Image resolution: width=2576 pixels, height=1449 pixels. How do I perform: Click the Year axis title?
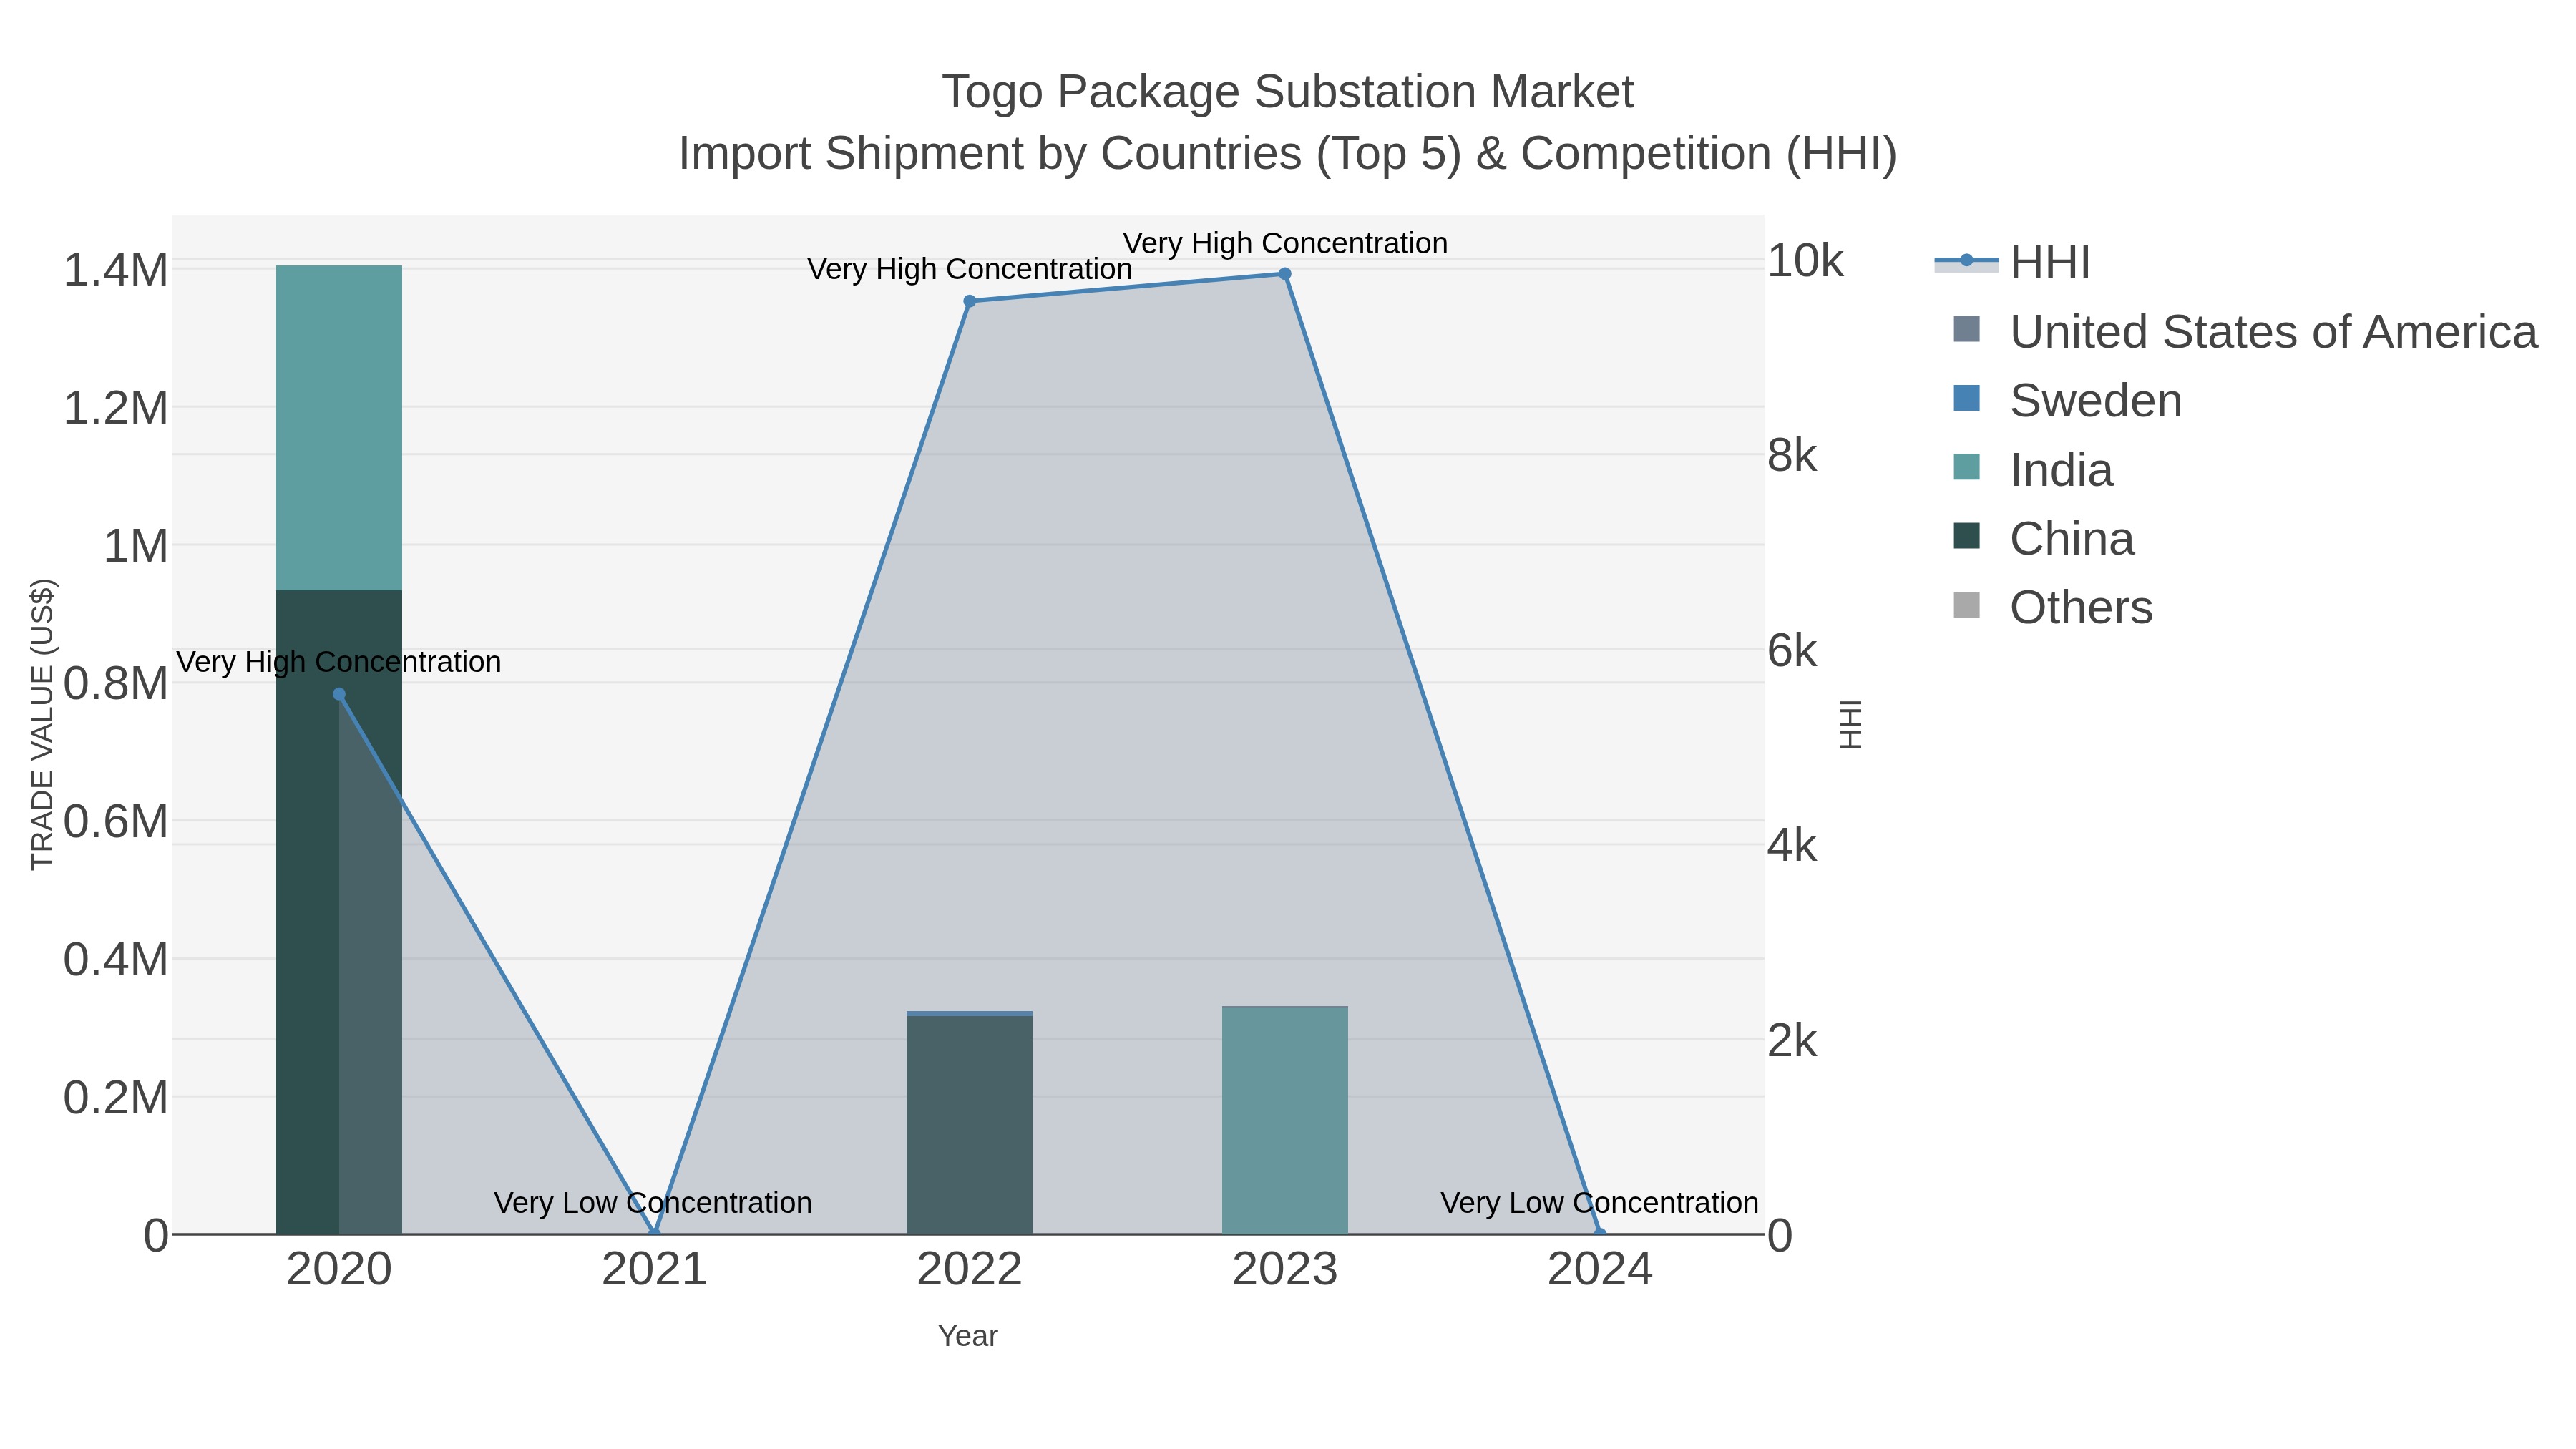point(968,1336)
